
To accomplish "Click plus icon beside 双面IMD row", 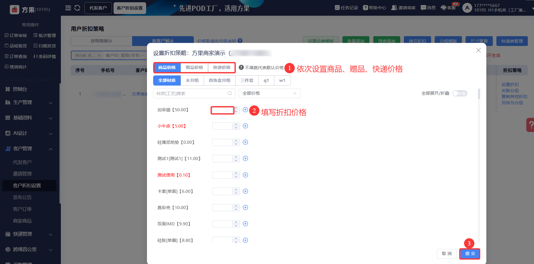I will (245, 224).
